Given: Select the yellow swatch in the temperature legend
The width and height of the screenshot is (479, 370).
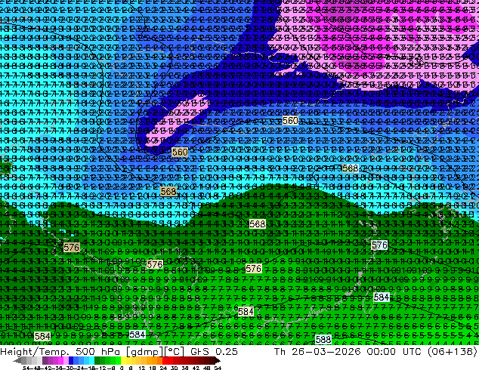Looking at the screenshot, I should (x=123, y=361).
